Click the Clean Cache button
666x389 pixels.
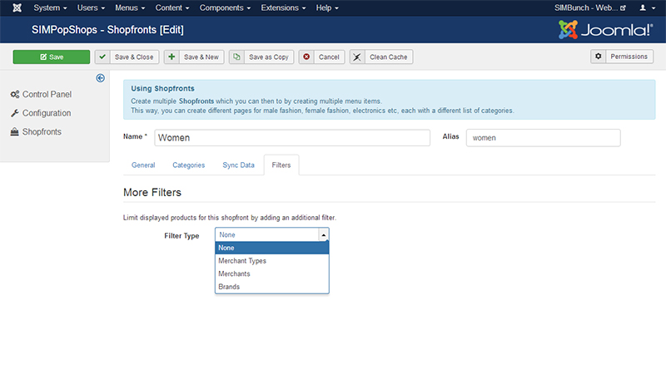381,57
